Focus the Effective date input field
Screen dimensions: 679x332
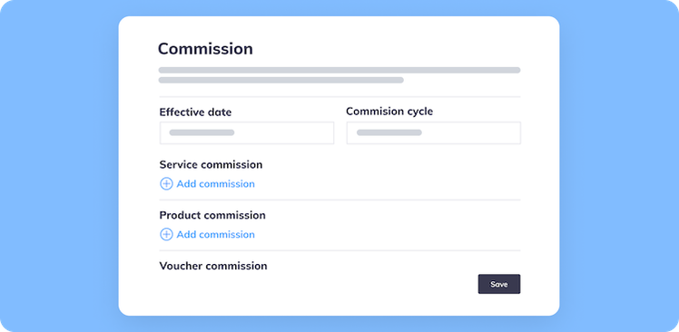(x=247, y=132)
